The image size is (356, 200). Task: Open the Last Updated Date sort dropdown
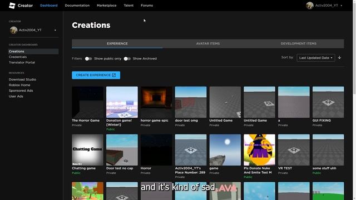tap(315, 58)
